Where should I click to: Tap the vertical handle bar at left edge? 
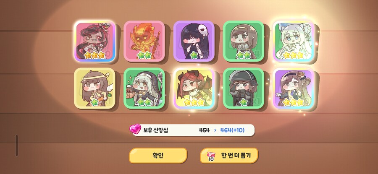point(17,145)
